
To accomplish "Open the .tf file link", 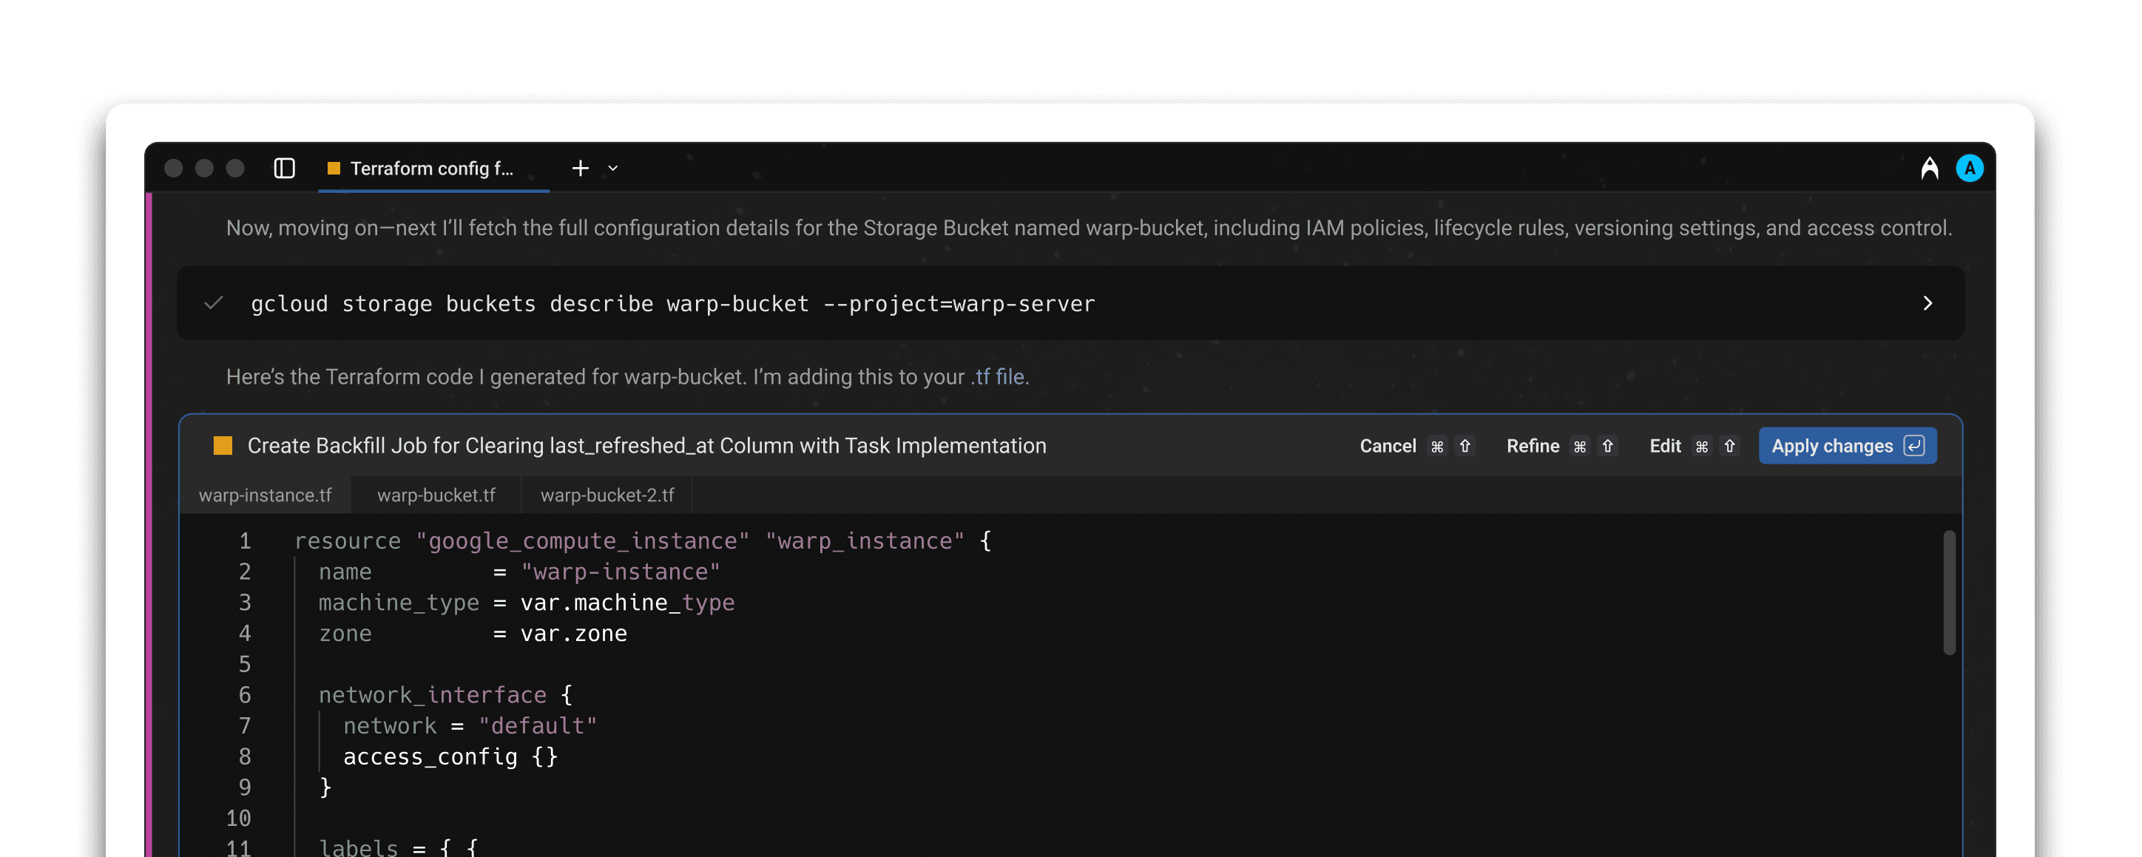I will tap(997, 376).
